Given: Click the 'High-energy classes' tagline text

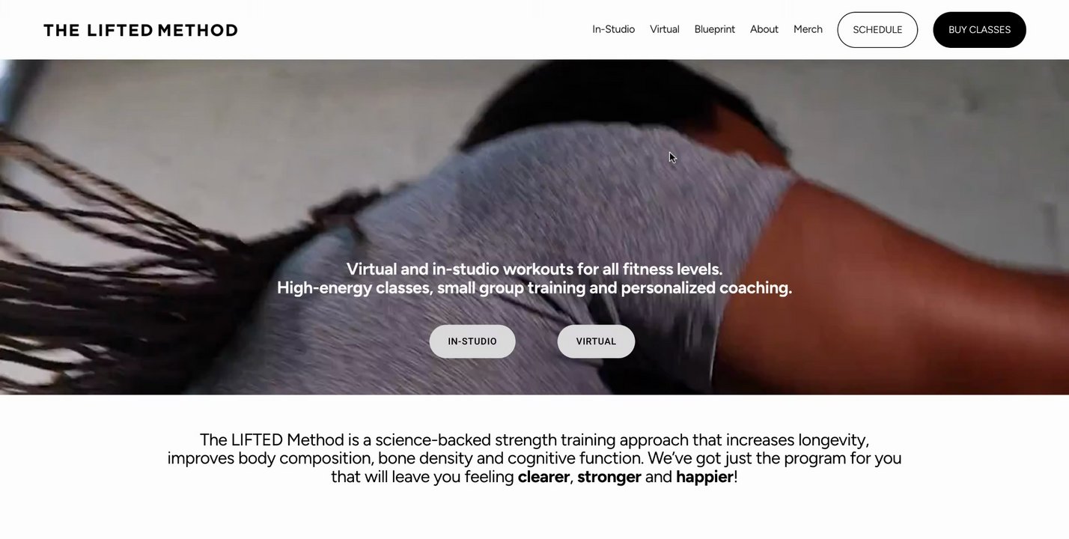Looking at the screenshot, I should (534, 287).
